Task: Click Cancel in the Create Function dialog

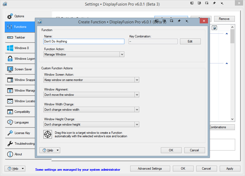Action: [194, 150]
